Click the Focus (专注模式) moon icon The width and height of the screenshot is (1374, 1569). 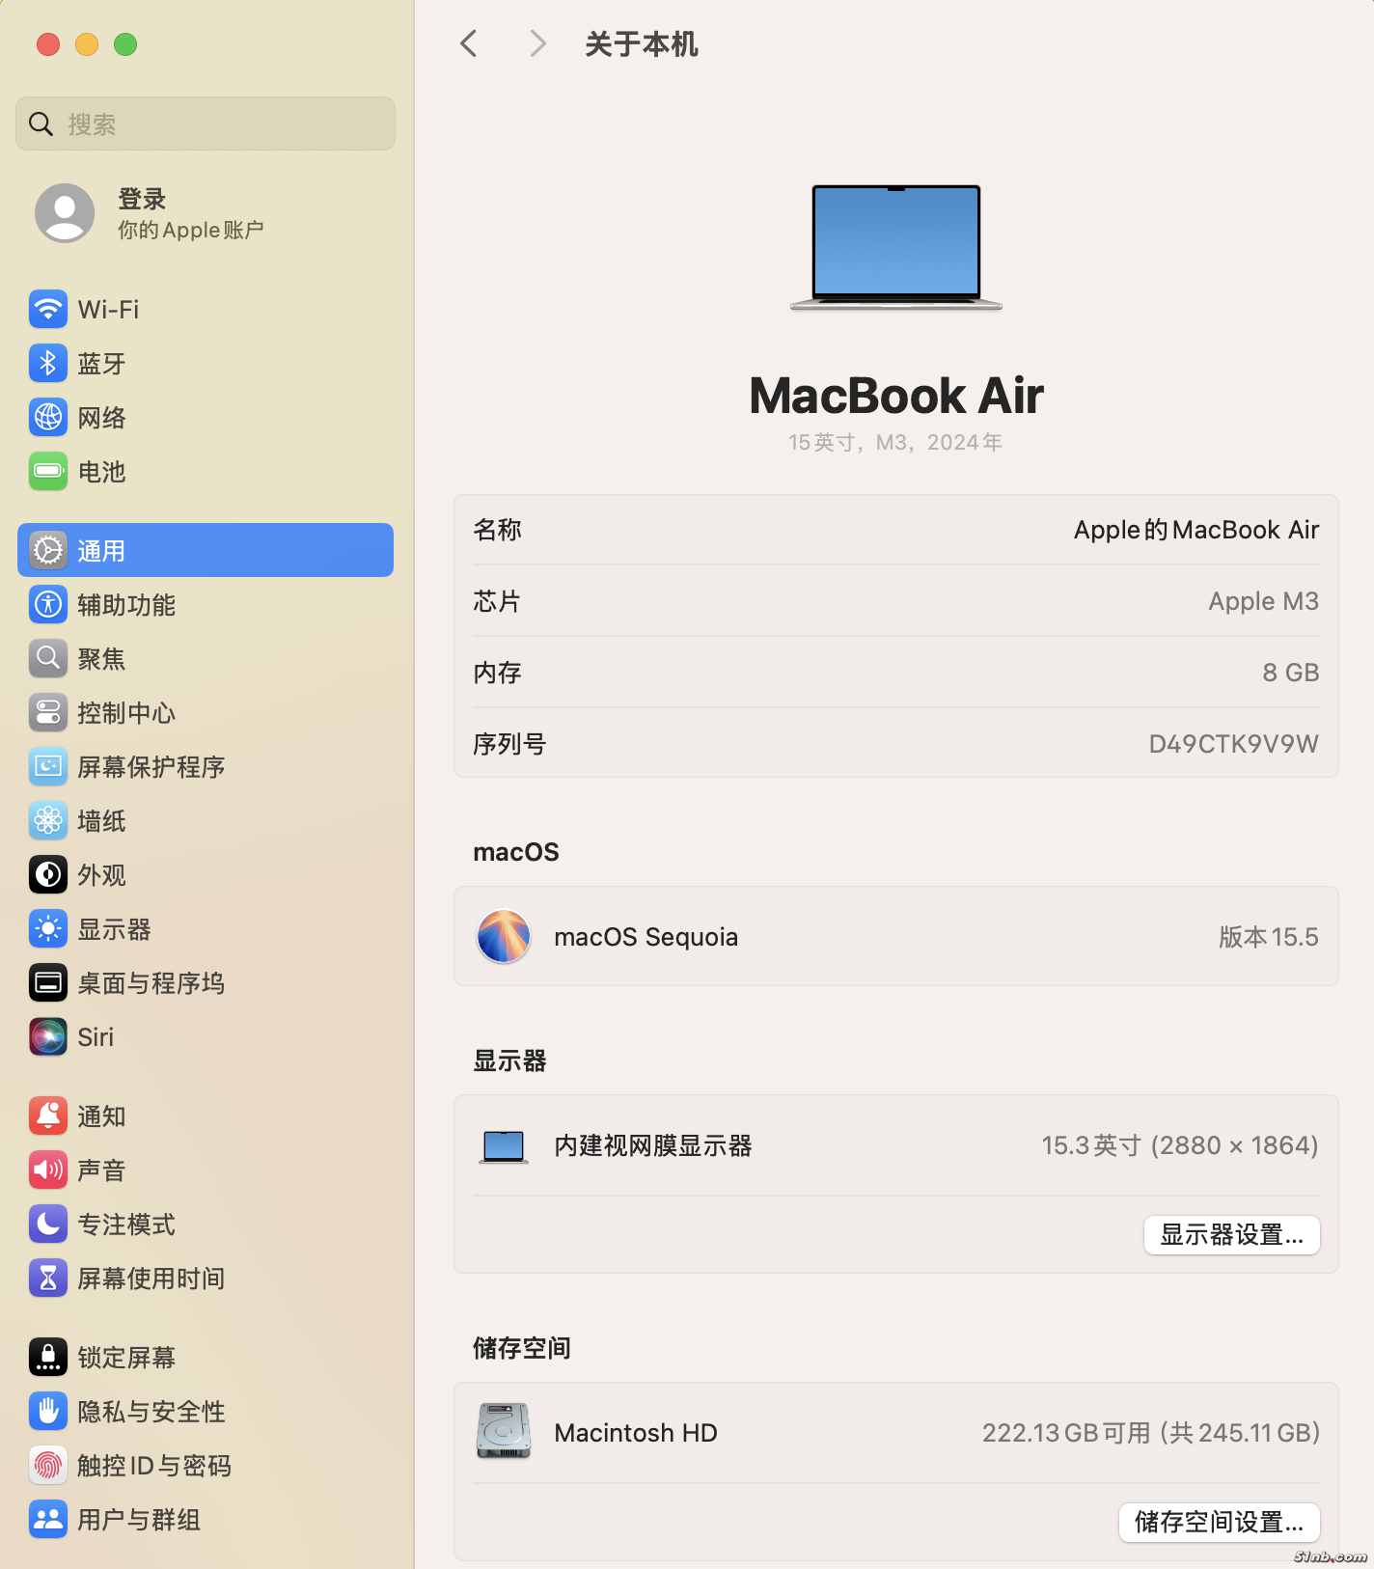[48, 1225]
